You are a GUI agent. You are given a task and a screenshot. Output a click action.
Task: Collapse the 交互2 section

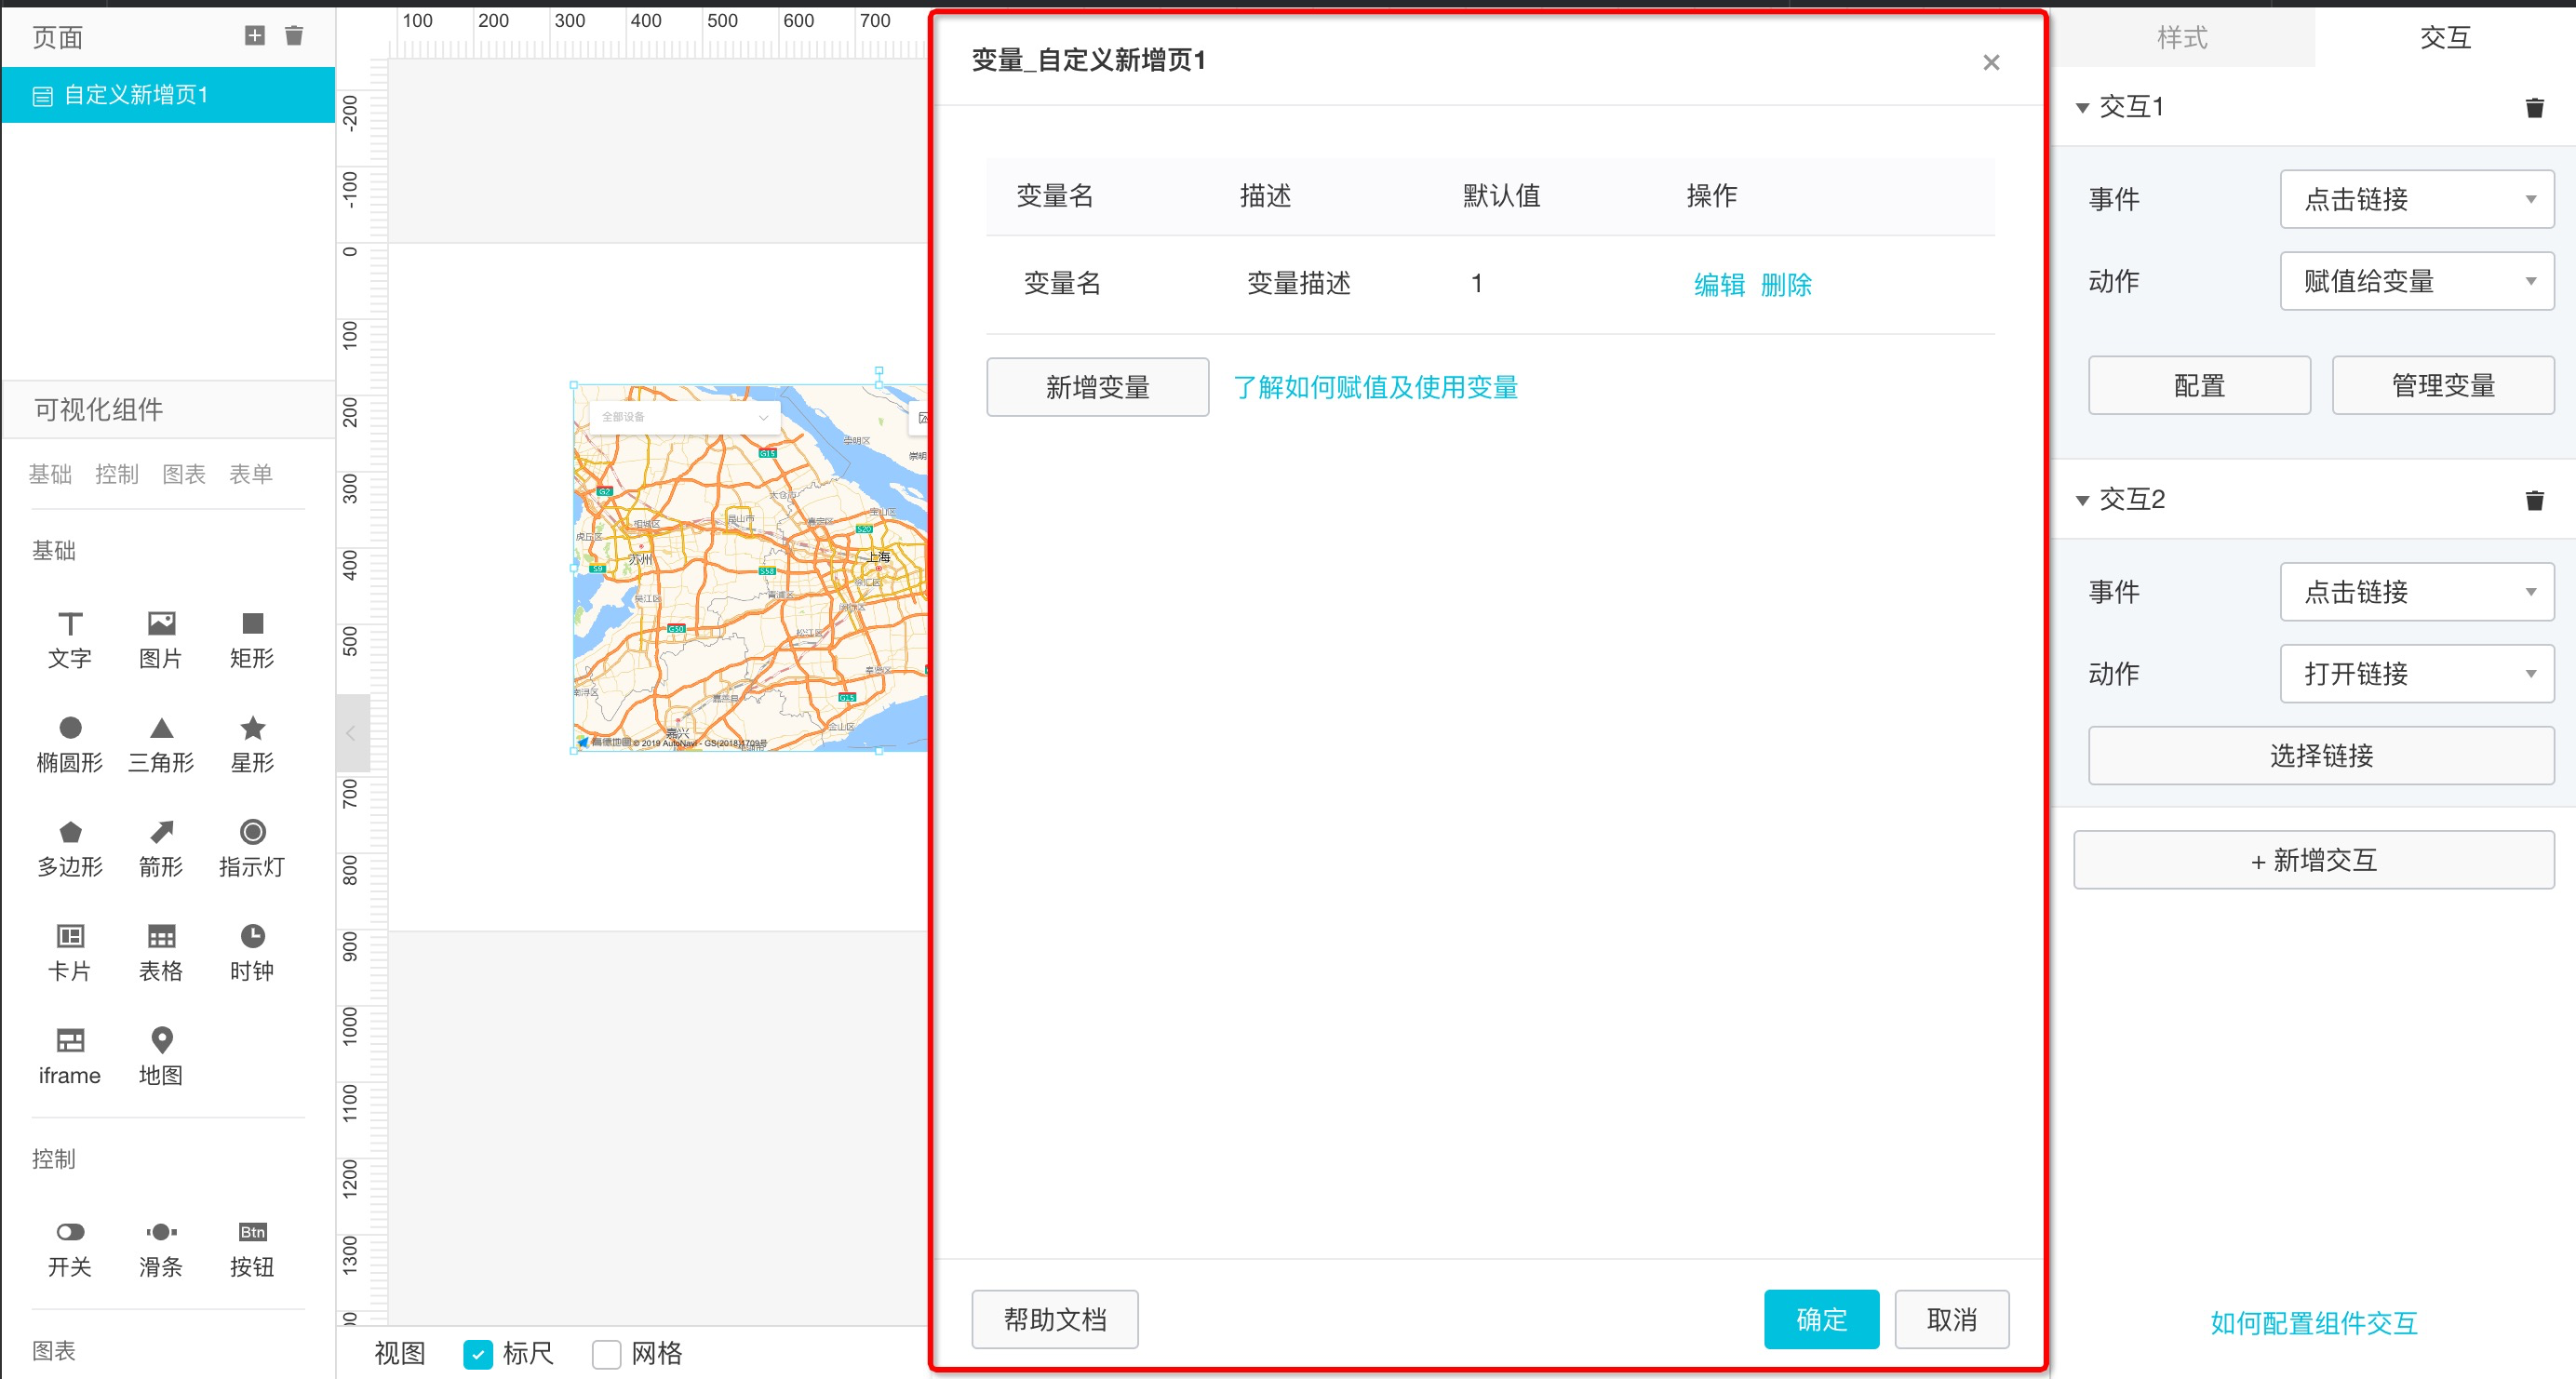point(2083,500)
